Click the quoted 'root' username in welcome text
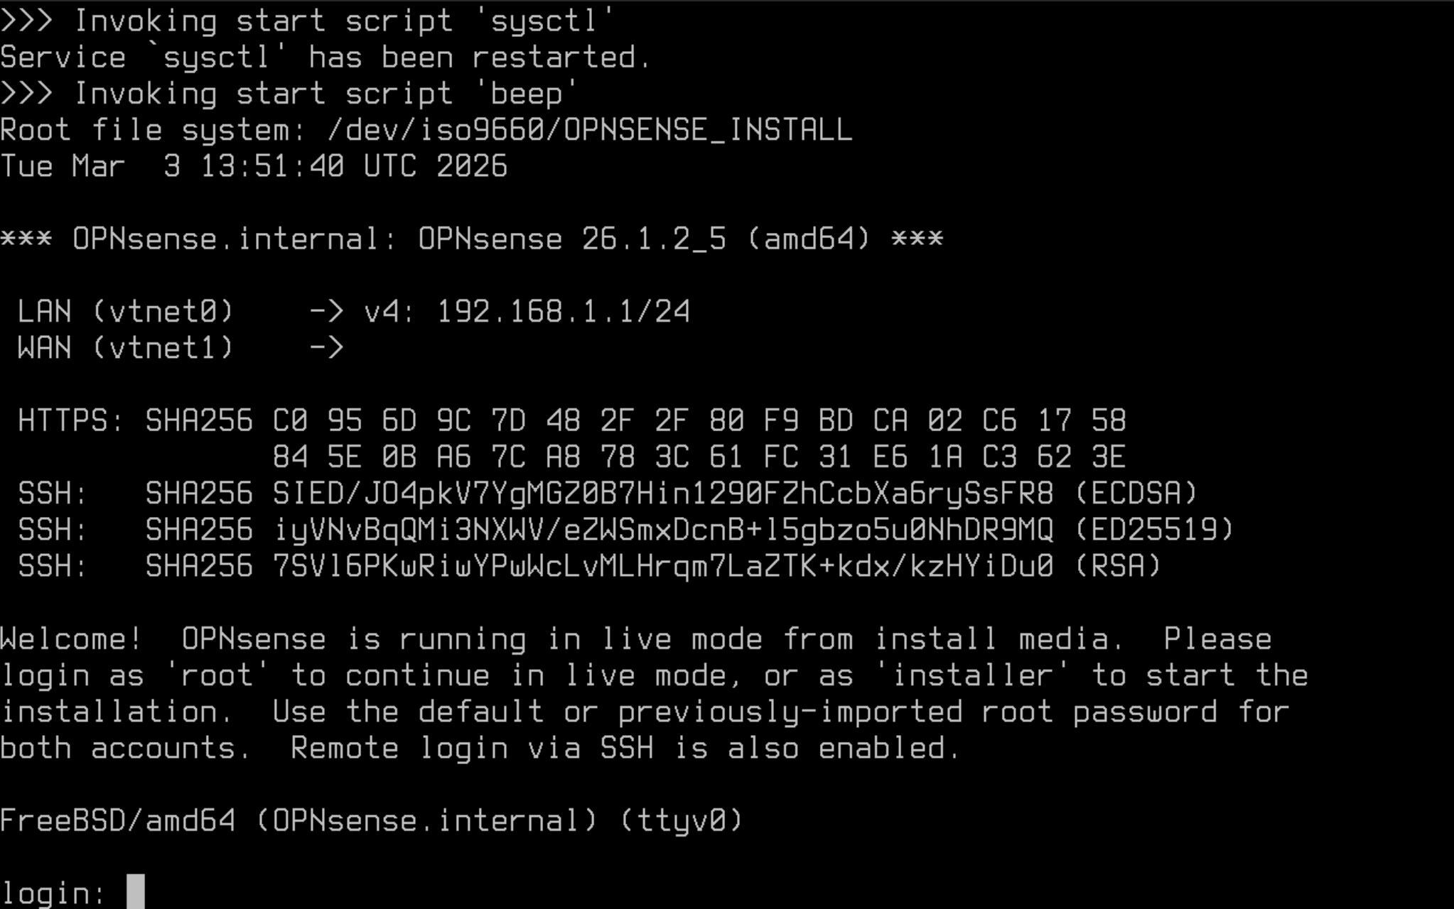 pos(216,675)
